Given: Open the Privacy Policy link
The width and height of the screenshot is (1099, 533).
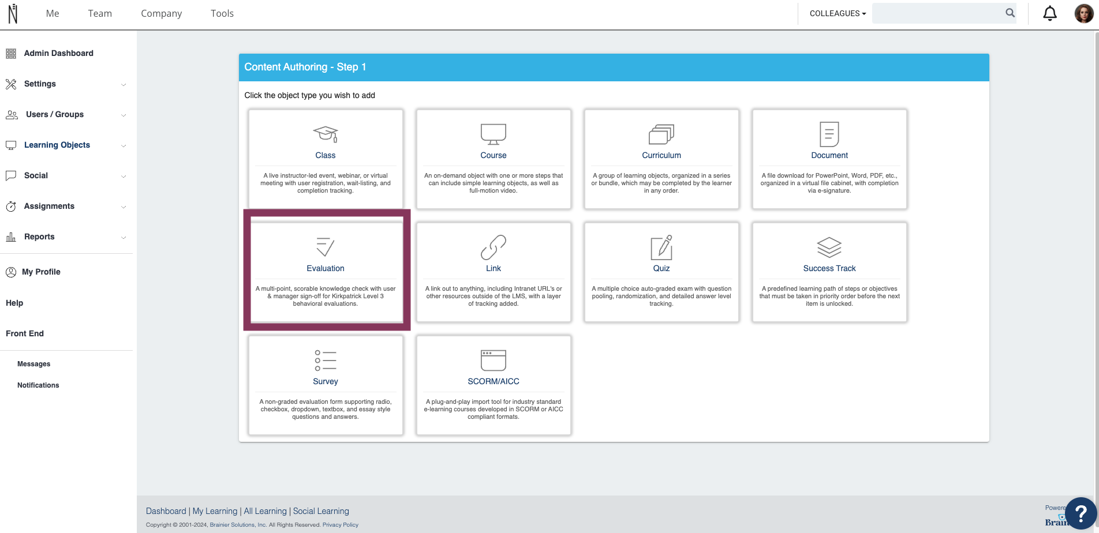Looking at the screenshot, I should pyautogui.click(x=341, y=525).
